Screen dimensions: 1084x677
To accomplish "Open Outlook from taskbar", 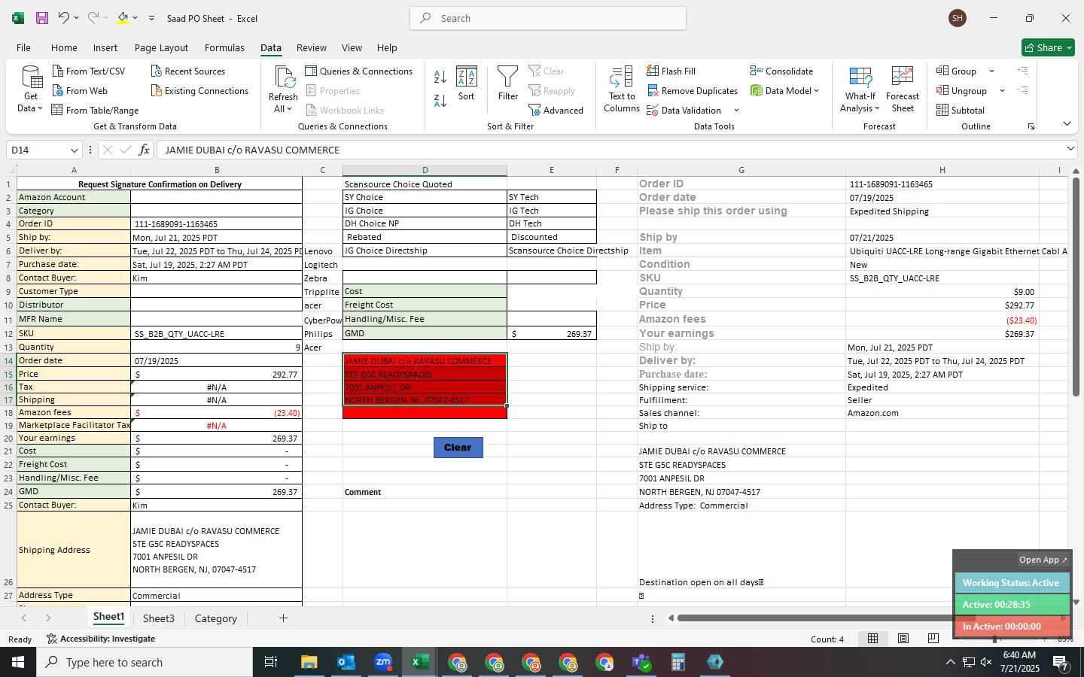I will [x=346, y=662].
